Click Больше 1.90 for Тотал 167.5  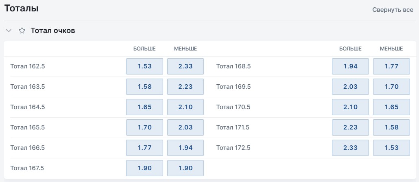tap(144, 168)
